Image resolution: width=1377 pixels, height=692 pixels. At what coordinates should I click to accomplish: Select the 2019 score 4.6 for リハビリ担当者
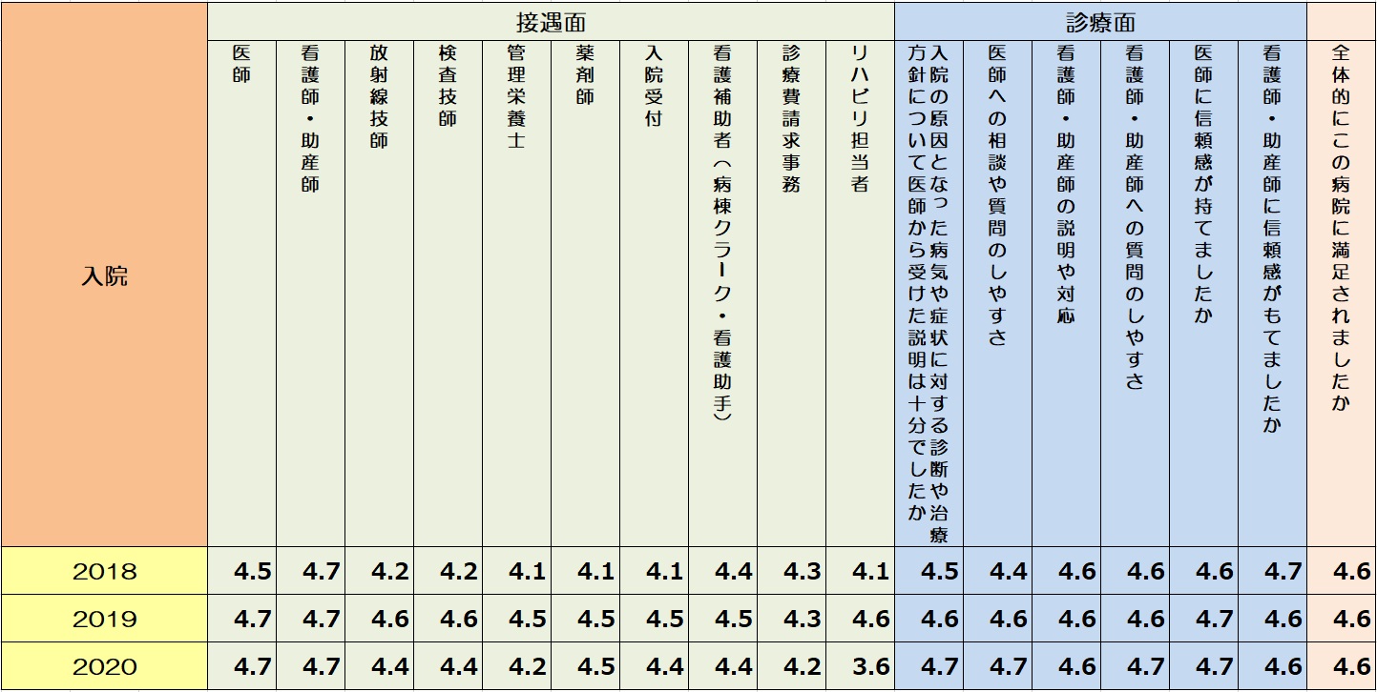pyautogui.click(x=861, y=619)
